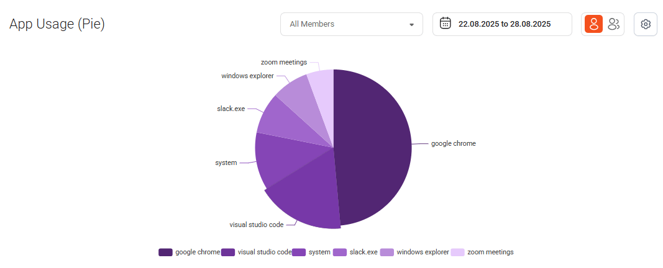The width and height of the screenshot is (663, 268).
Task: Click slack.exe callout label beside pie
Action: click(x=231, y=109)
